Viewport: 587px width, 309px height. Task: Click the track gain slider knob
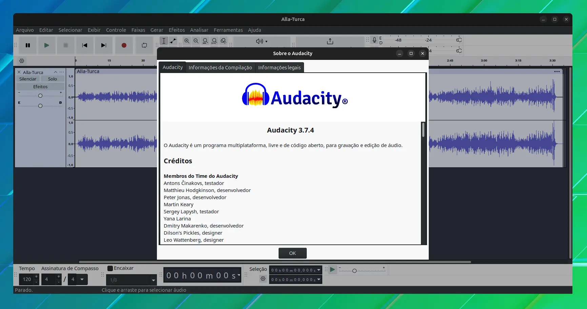pyautogui.click(x=40, y=96)
